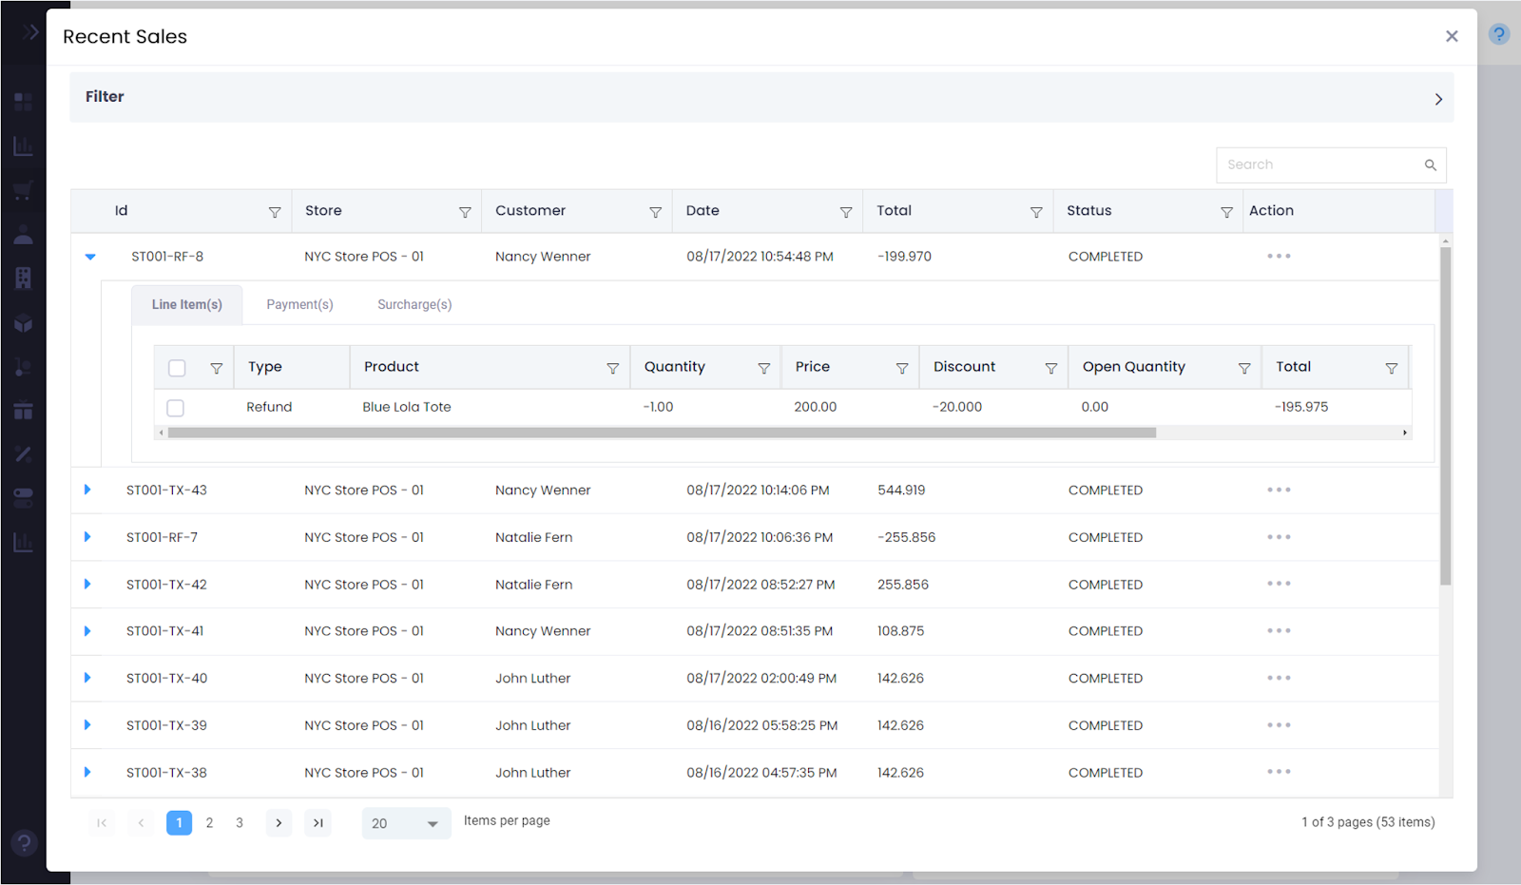The width and height of the screenshot is (1521, 885).
Task: Open the items per page dropdown
Action: [x=406, y=823]
